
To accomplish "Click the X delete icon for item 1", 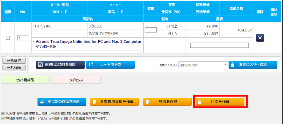I will [260, 38].
